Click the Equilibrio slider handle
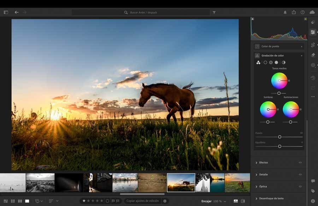 click(279, 146)
